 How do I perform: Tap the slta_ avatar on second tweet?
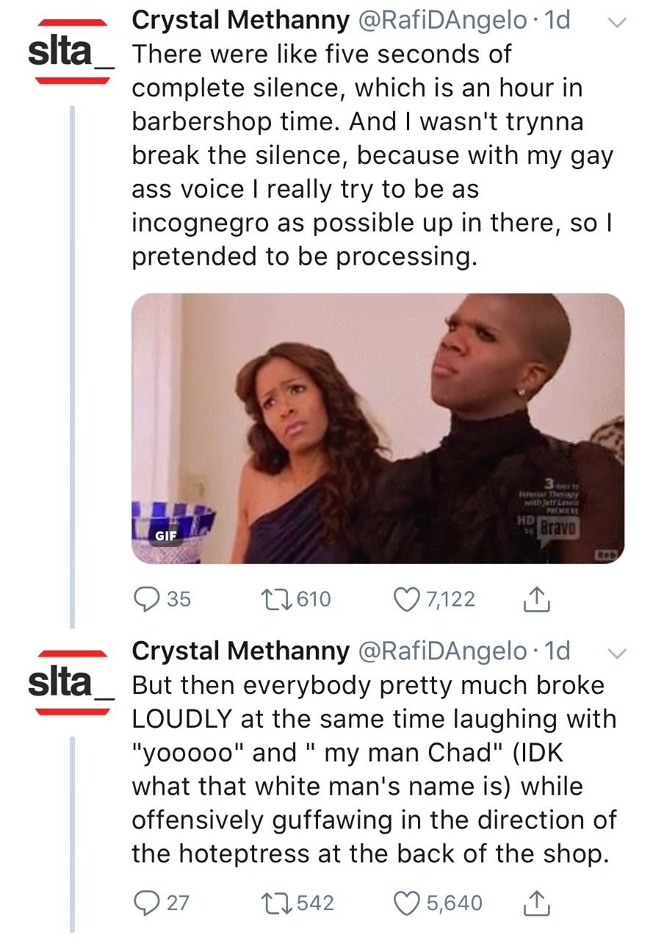pyautogui.click(x=69, y=682)
